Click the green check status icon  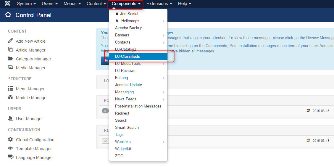105,141
